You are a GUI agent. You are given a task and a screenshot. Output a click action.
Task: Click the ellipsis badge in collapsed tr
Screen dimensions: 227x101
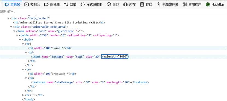coord(33,95)
